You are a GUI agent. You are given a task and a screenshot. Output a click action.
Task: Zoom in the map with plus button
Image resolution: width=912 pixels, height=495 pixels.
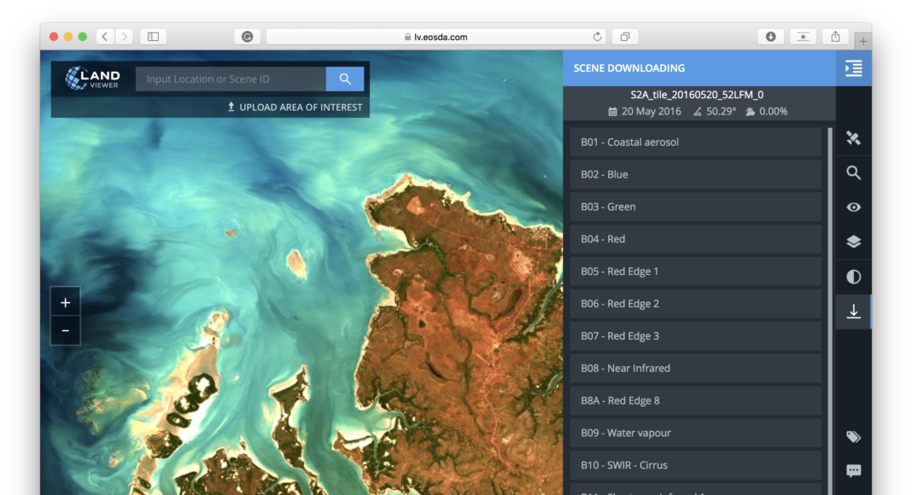tap(65, 302)
